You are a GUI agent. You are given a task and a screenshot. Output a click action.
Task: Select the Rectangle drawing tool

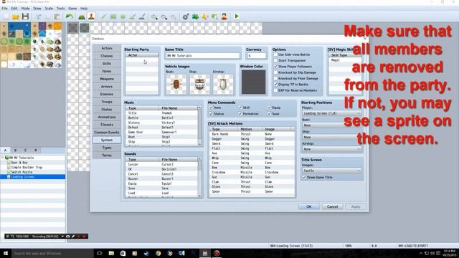(113, 16)
